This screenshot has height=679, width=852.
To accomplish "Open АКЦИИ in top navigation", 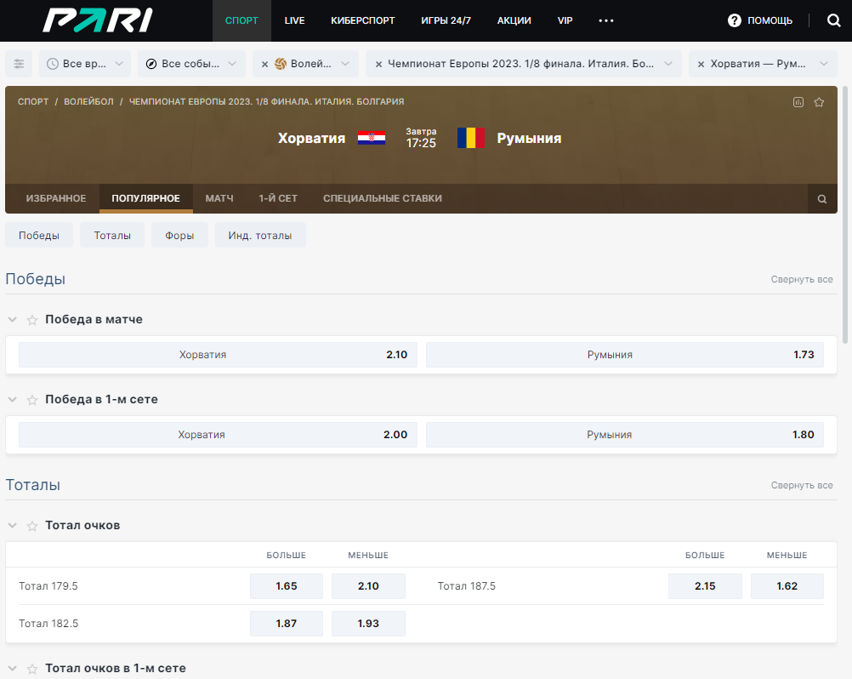I will [x=514, y=20].
